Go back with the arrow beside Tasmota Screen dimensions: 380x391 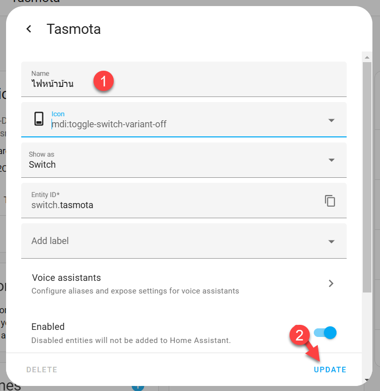tap(29, 29)
